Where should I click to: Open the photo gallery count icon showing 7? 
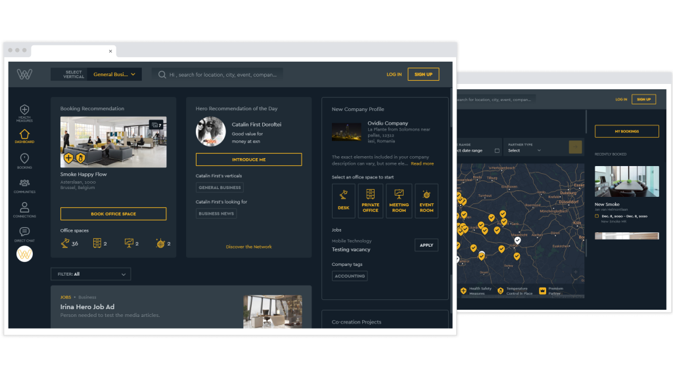[x=156, y=125]
